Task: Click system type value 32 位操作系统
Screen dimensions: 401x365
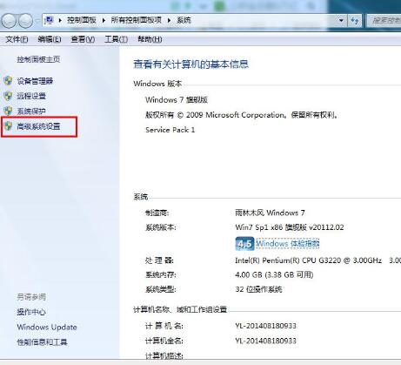Action: [258, 289]
